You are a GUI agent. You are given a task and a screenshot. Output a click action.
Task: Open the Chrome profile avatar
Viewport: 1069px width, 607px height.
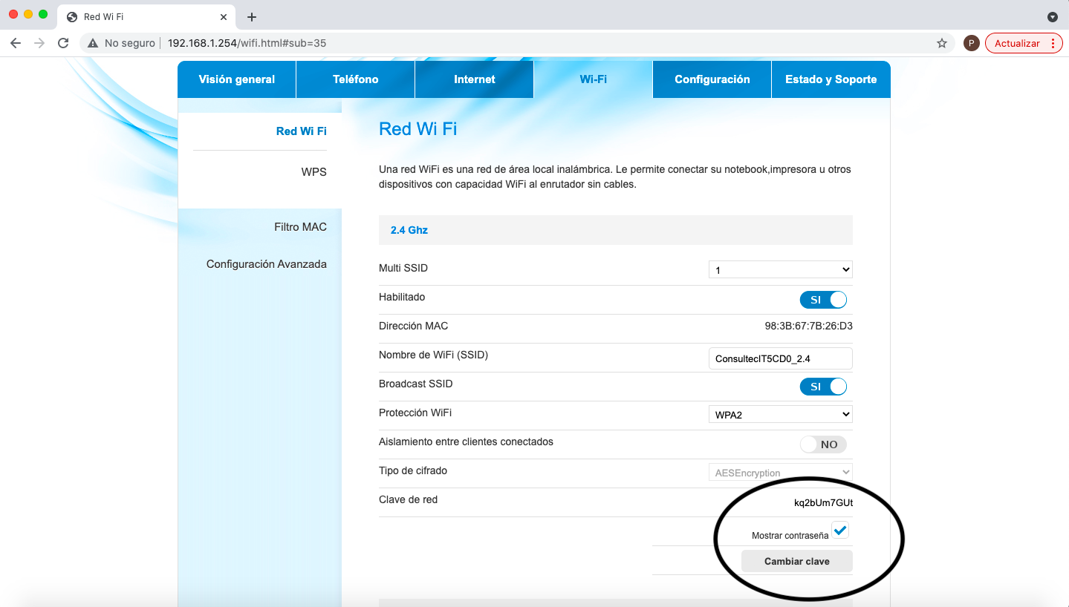[970, 43]
